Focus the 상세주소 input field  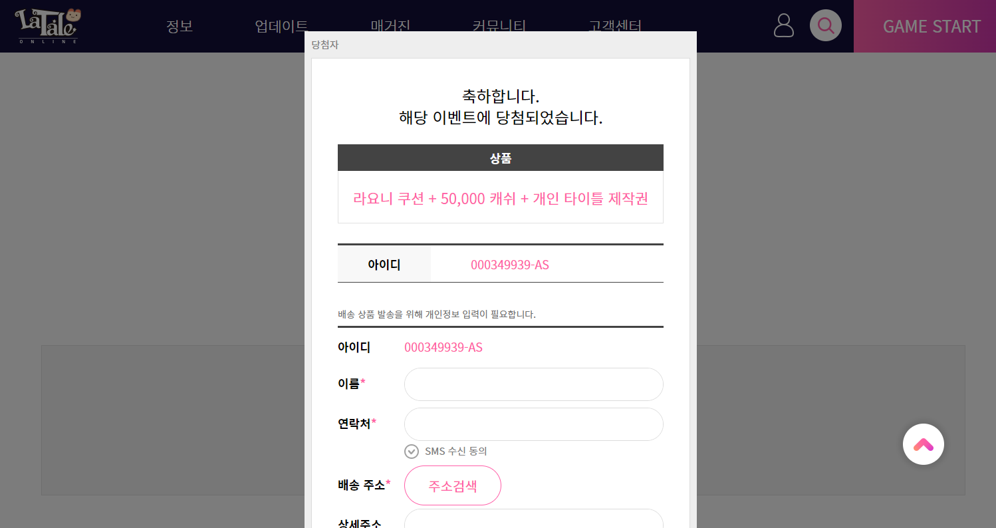coord(534,519)
